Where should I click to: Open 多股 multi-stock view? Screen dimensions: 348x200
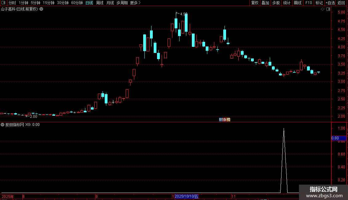tap(276, 3)
